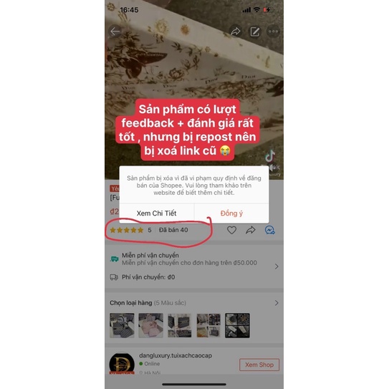
Task: Tap the share arrow at top right
Action: pyautogui.click(x=236, y=32)
